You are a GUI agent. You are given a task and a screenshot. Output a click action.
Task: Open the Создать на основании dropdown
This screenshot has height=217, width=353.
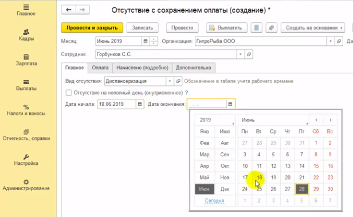[x=313, y=28]
